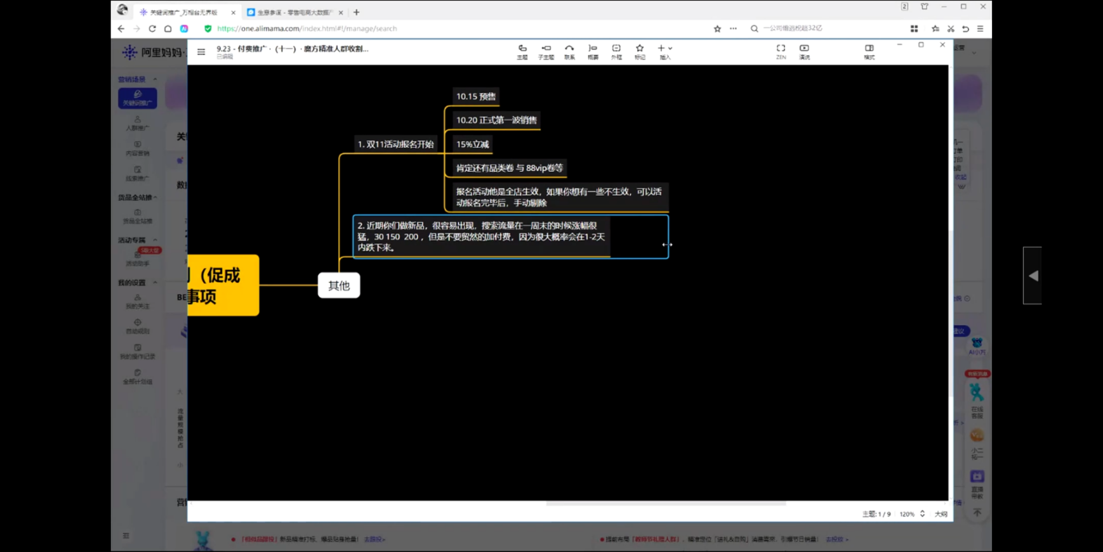
Task: Select the 10.15 预售 topic node
Action: click(x=475, y=96)
